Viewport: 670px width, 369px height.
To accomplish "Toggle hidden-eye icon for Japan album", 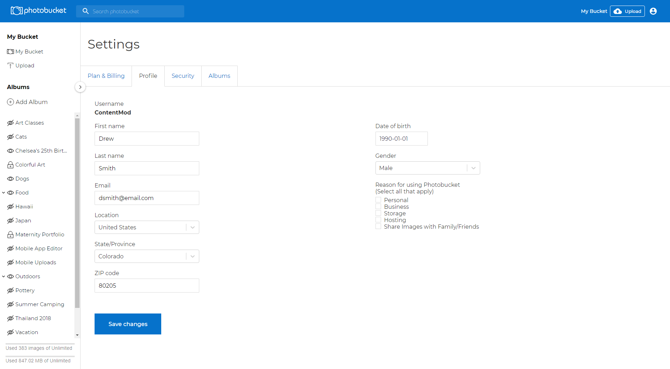I will click(10, 221).
